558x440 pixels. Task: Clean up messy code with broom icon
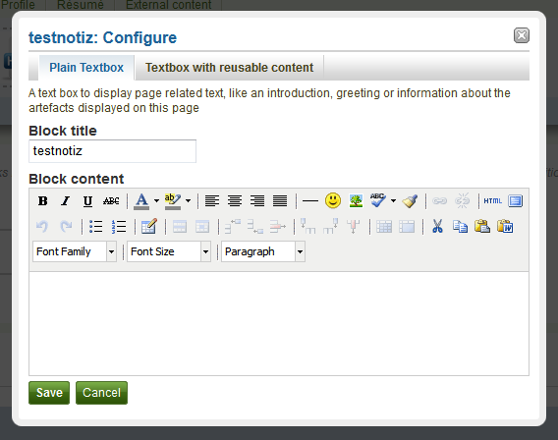[x=410, y=201]
